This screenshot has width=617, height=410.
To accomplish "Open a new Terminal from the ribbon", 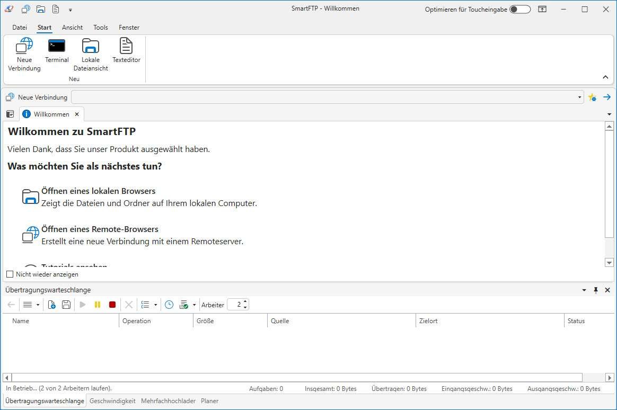I will click(56, 51).
